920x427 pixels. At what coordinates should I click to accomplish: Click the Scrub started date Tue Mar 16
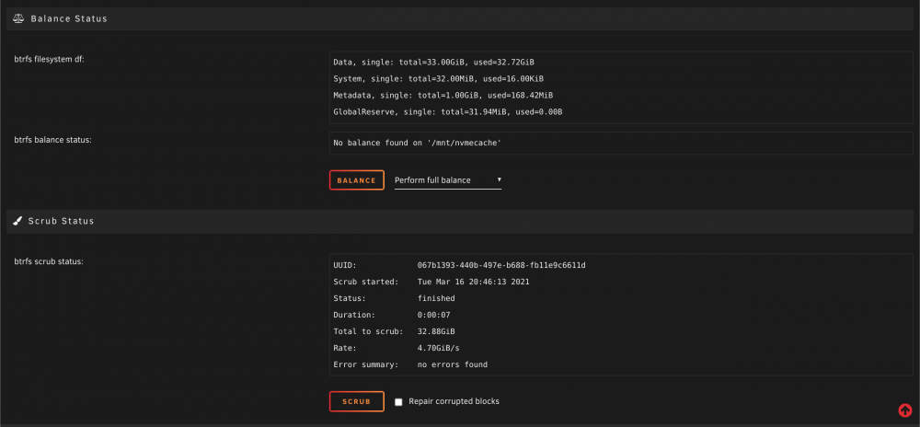(x=474, y=282)
